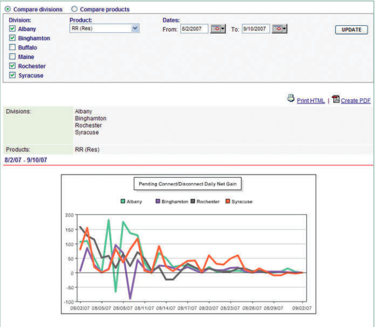Click the Syracuse division label text
Image resolution: width=375 pixels, height=327 pixels.
click(31, 76)
